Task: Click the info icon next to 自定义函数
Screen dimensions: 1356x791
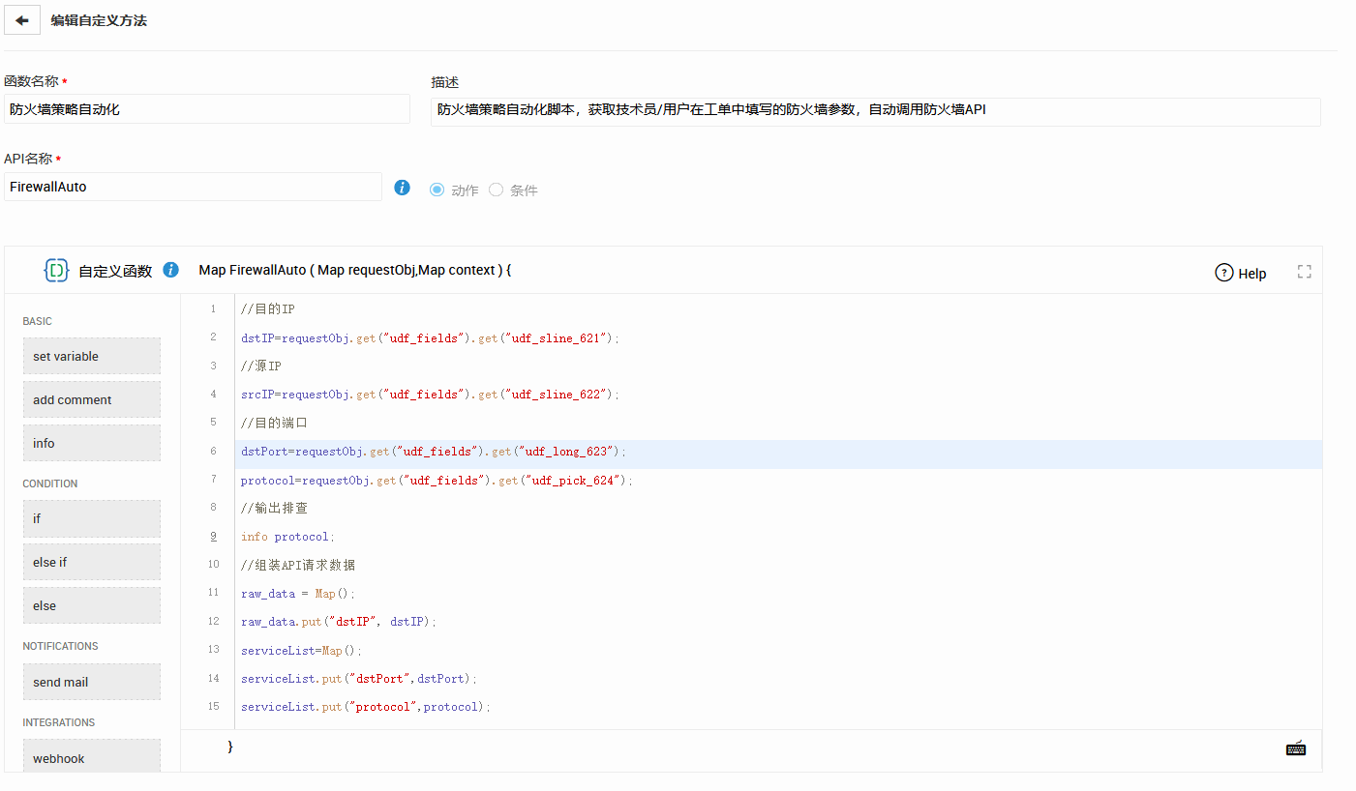Action: 171,270
